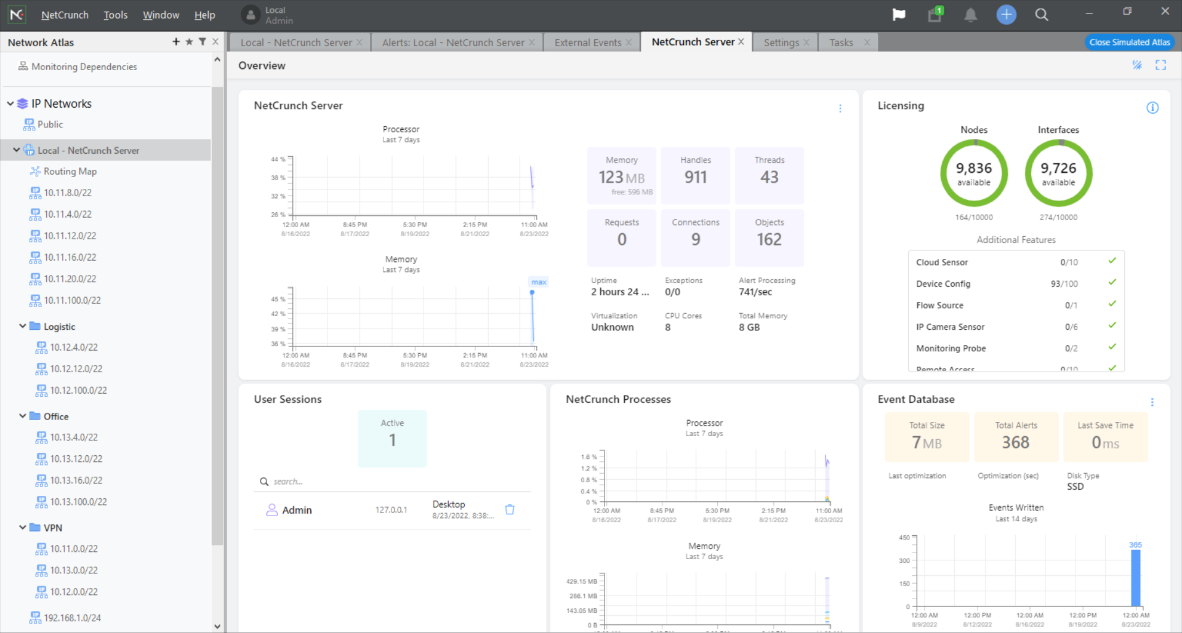
Task: Click the Device Config 93/100 row
Action: click(1016, 284)
